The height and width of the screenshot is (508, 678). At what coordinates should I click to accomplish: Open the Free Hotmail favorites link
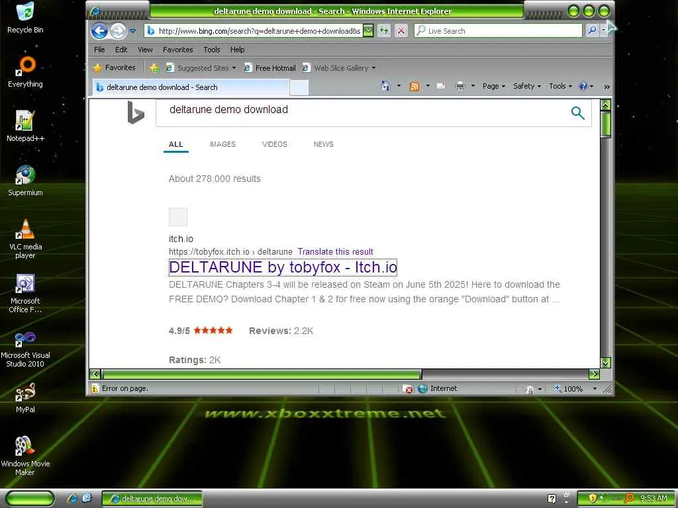(x=270, y=68)
